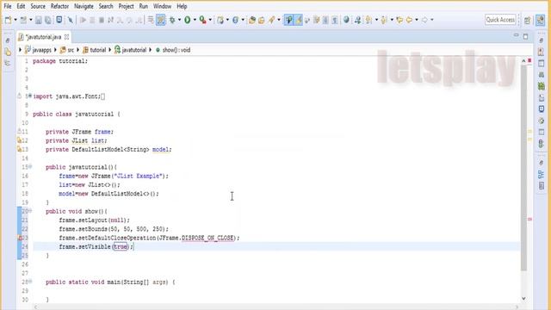The width and height of the screenshot is (551, 310).
Task: Click the Skip All Breakpoints icon
Action: pyautogui.click(x=71, y=20)
